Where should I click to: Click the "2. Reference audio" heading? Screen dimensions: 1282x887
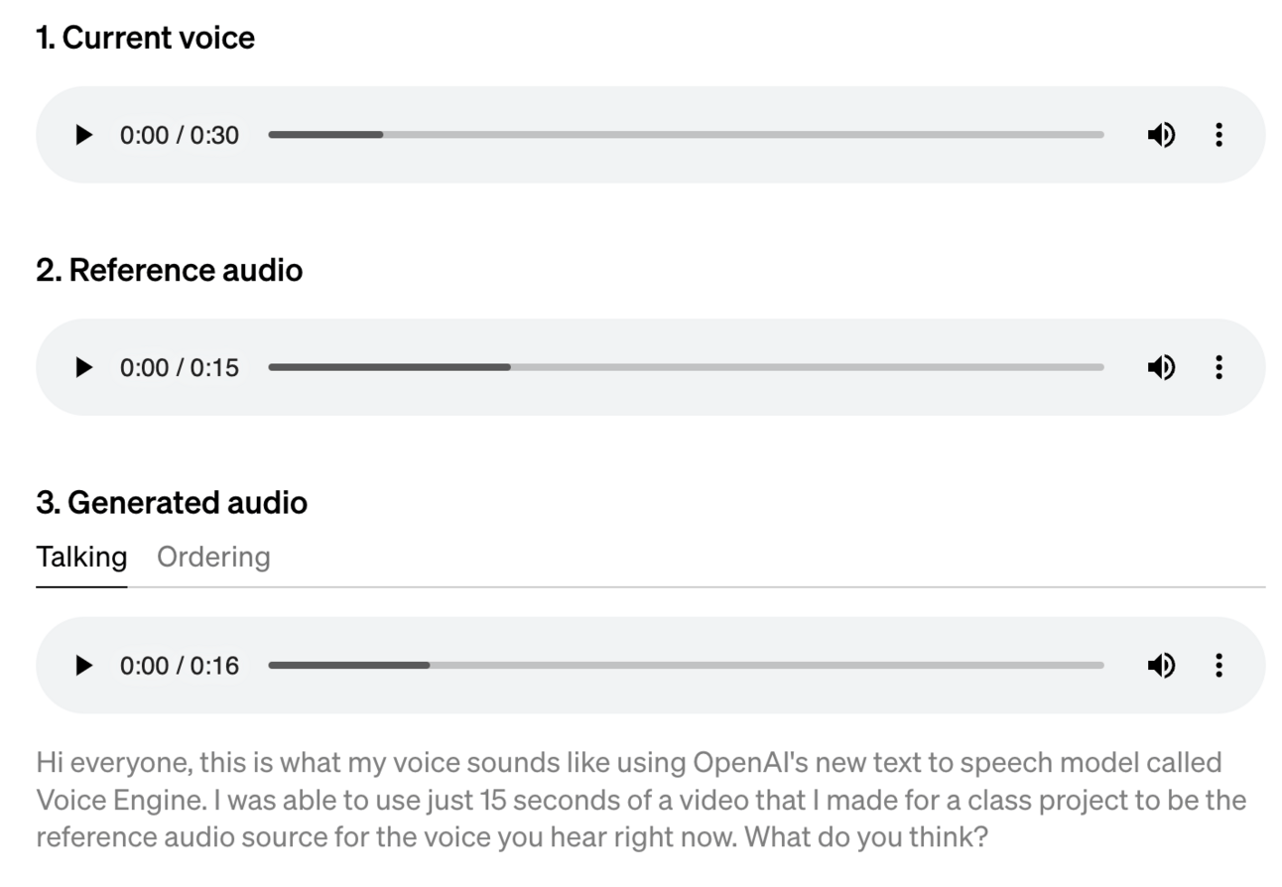pos(170,271)
